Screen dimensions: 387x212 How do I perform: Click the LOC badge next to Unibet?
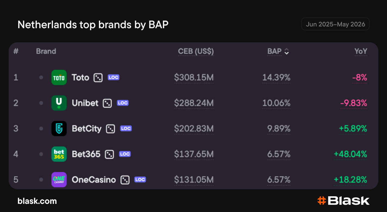pyautogui.click(x=123, y=103)
